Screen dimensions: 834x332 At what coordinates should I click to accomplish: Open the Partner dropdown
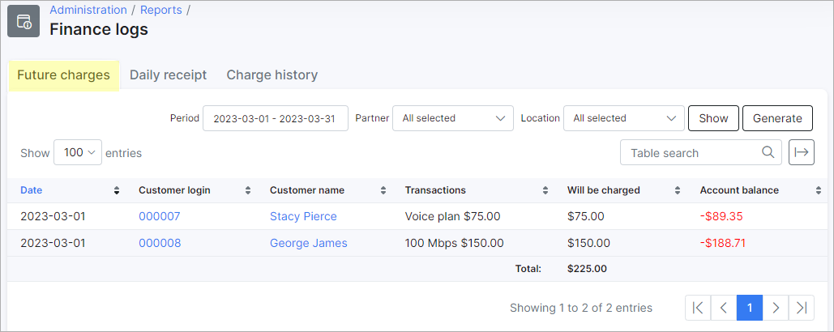[452, 118]
